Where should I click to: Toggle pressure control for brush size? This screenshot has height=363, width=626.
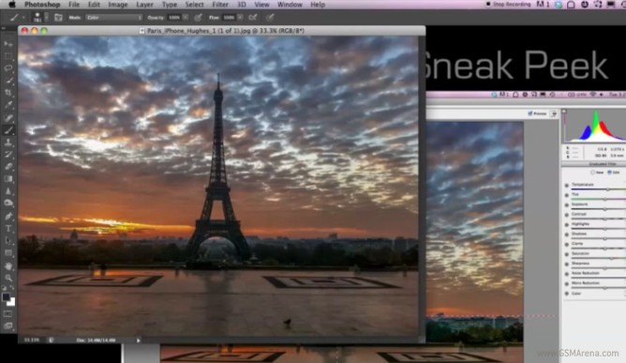[270, 18]
